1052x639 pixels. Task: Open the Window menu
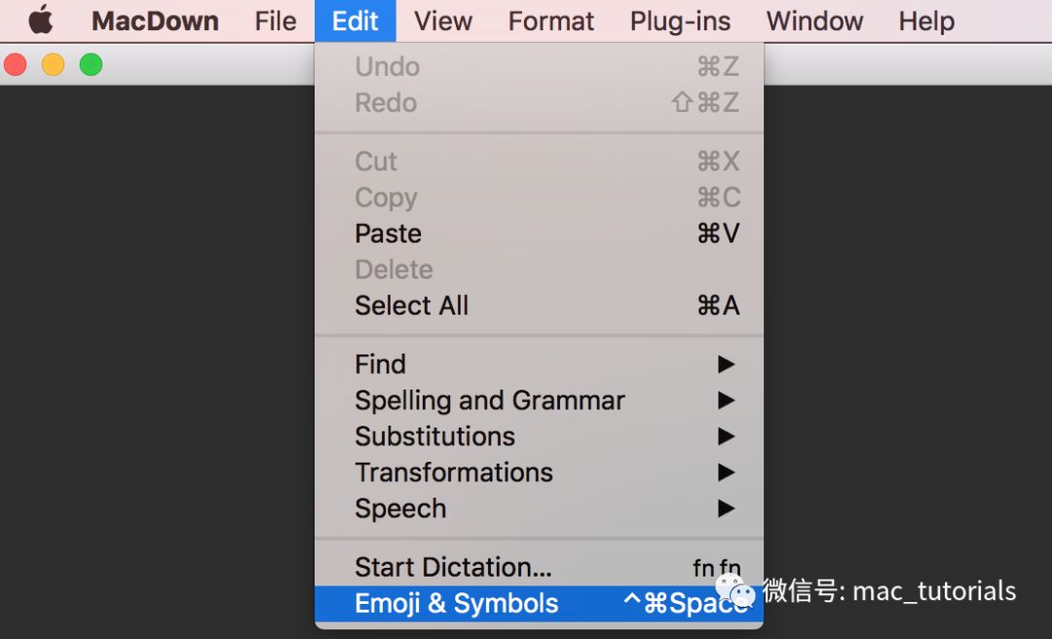[x=814, y=21]
